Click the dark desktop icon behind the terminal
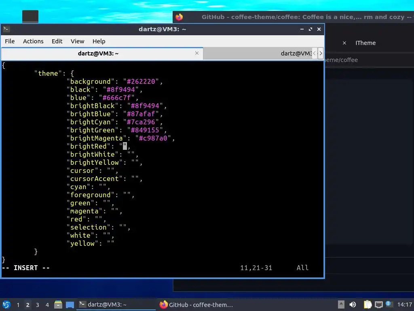The height and width of the screenshot is (311, 414). coord(30,16)
